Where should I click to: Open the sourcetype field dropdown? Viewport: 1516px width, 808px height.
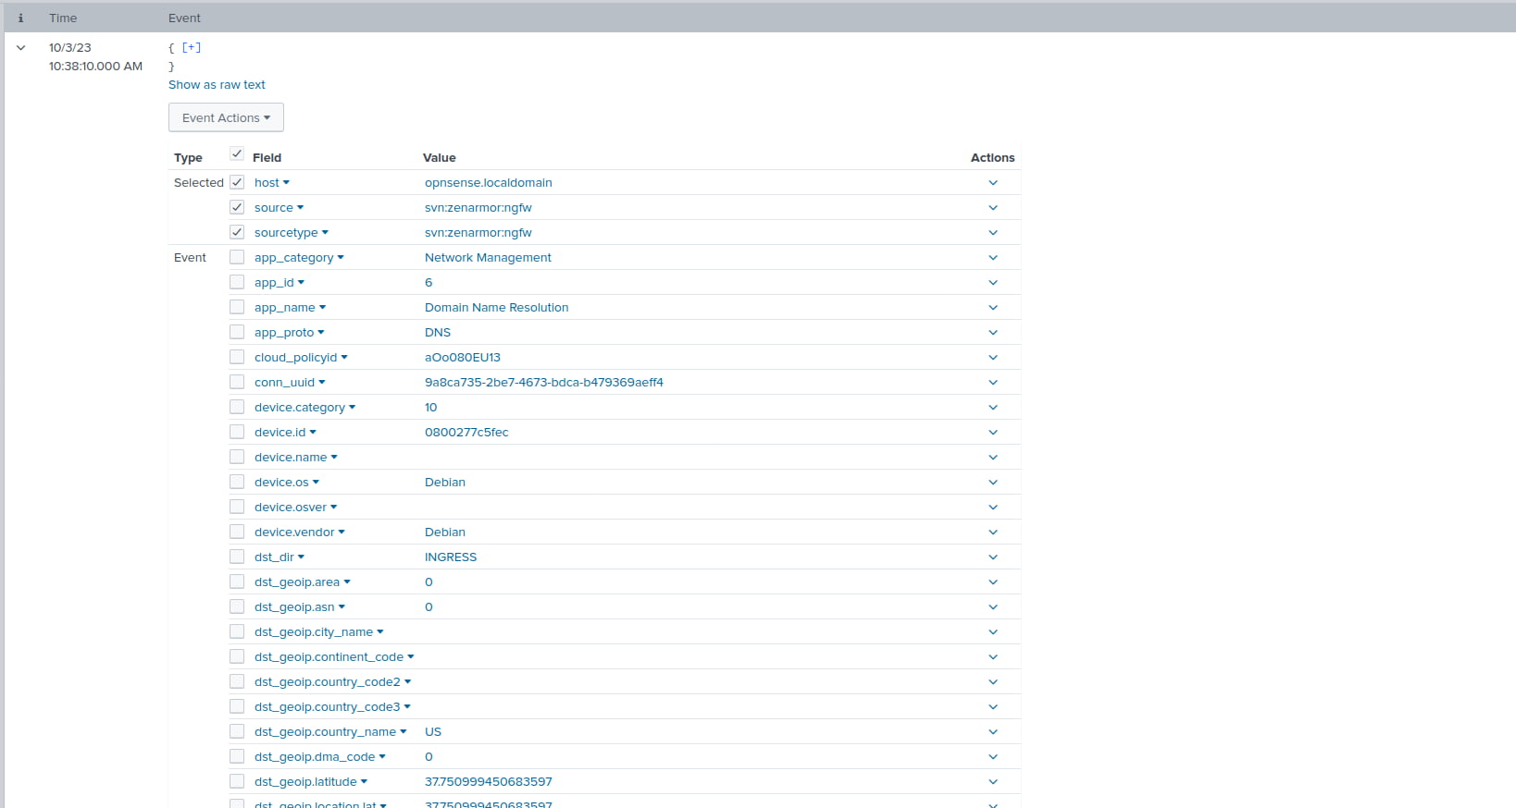[292, 233]
